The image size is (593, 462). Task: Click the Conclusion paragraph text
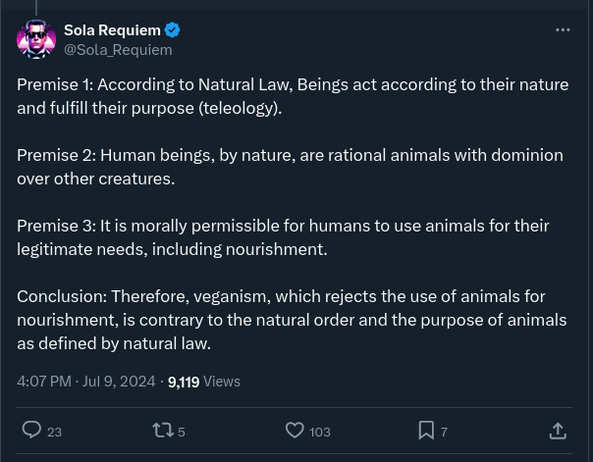tap(292, 320)
